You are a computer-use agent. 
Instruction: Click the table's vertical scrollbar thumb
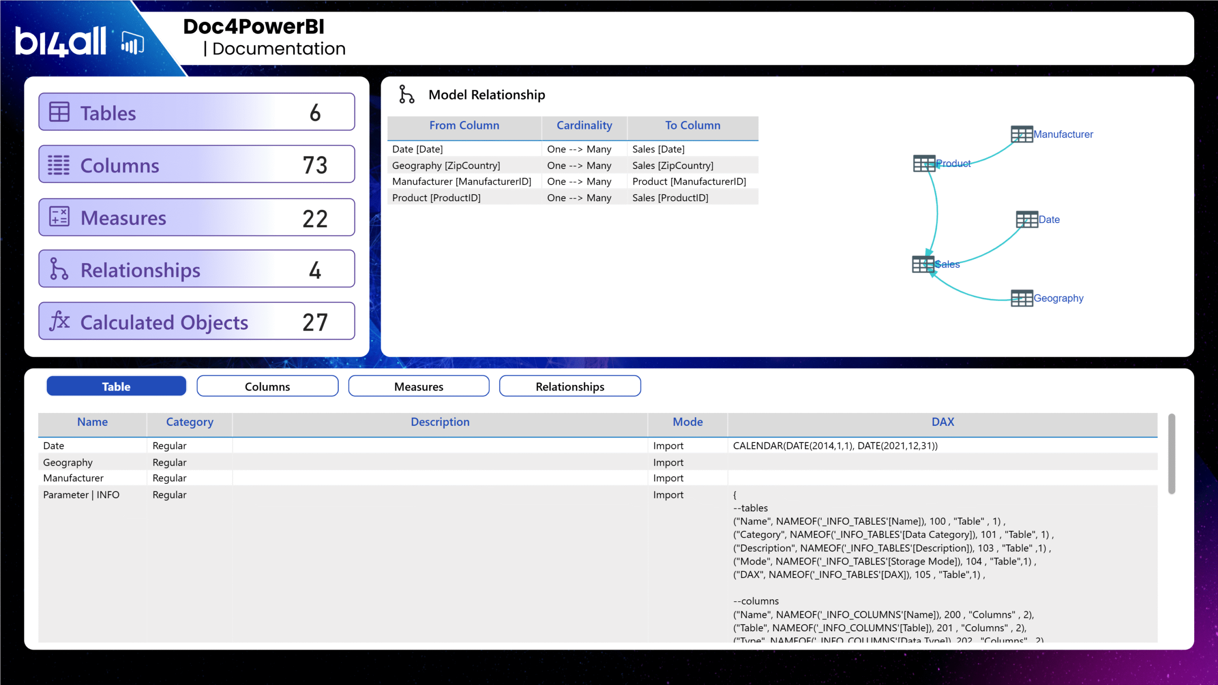point(1171,453)
